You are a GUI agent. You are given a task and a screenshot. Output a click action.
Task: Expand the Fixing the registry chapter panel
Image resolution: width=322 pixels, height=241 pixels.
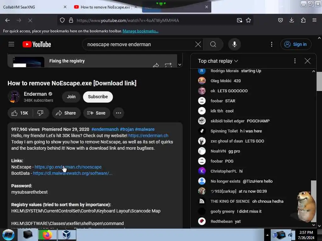click(x=180, y=65)
